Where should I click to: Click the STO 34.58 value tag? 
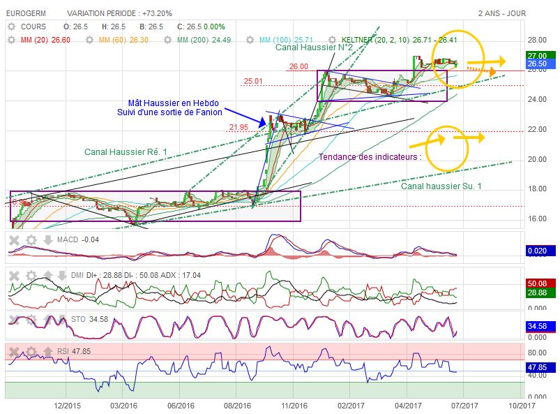point(540,326)
